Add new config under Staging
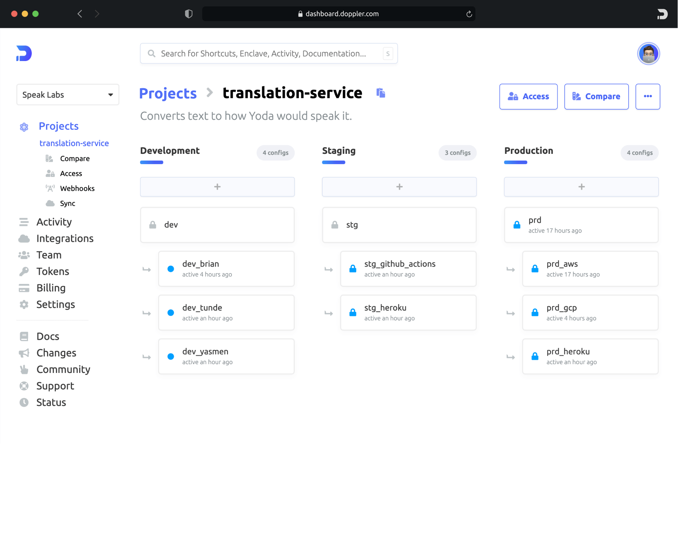This screenshot has width=678, height=548. pyautogui.click(x=399, y=187)
